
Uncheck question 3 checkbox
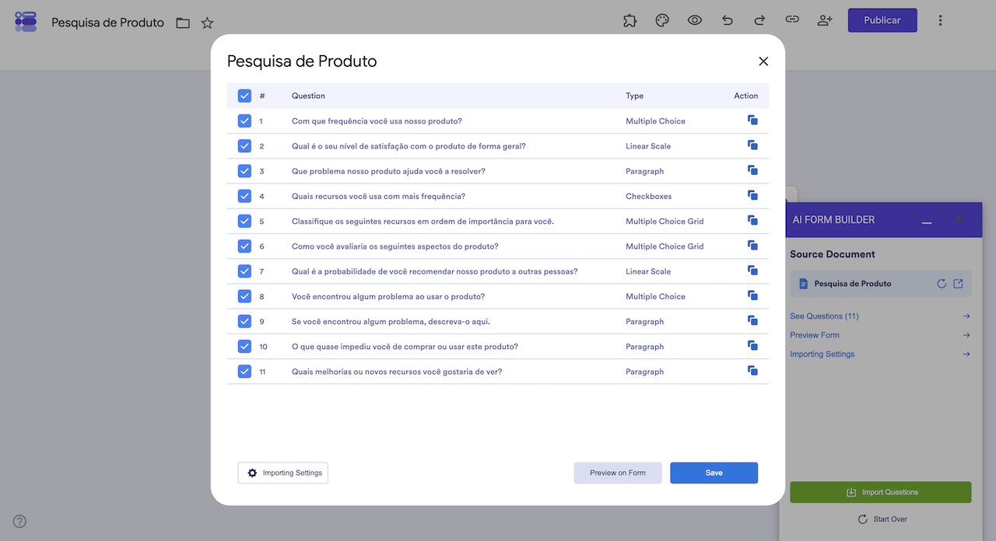244,171
